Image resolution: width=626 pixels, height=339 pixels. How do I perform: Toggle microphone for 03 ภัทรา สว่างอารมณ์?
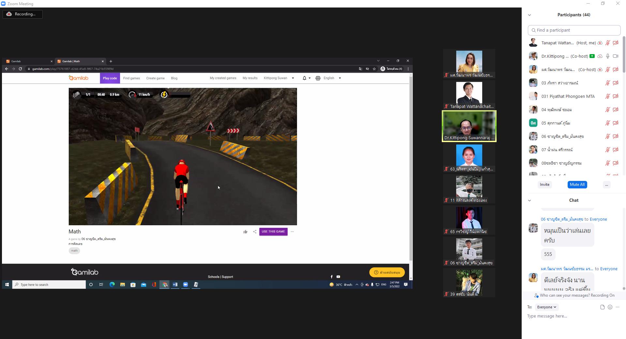click(608, 83)
